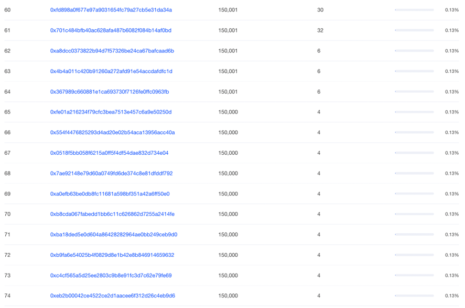Image resolution: width=465 pixels, height=308 pixels.
Task: Open address 0xfd898a0f677e97a9031654fc79a27cb5e31da34a
Action: click(111, 10)
